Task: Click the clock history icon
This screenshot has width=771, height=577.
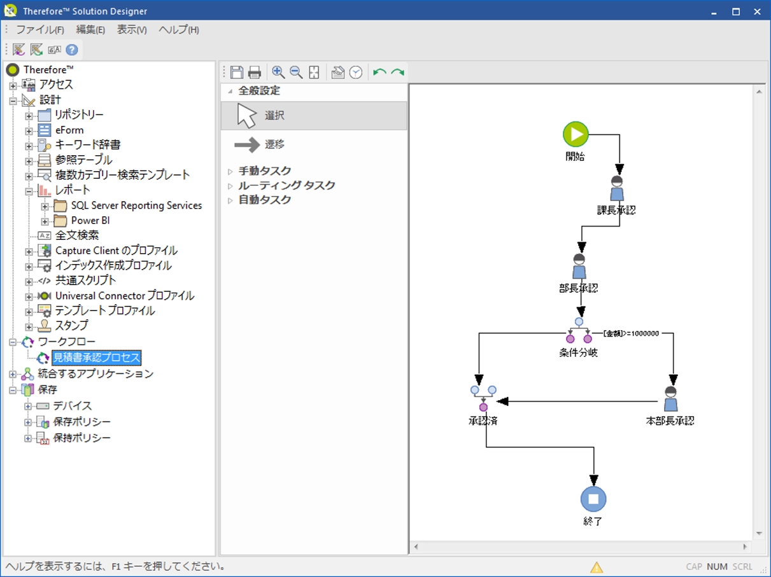Action: (x=356, y=72)
